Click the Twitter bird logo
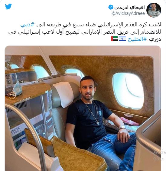Image resolution: width=166 pixels, height=171 pixels. 8,6
